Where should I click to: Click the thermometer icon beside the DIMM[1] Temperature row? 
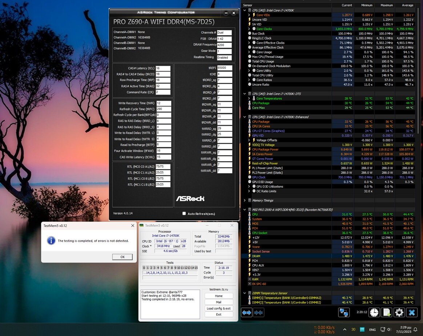[250, 298]
